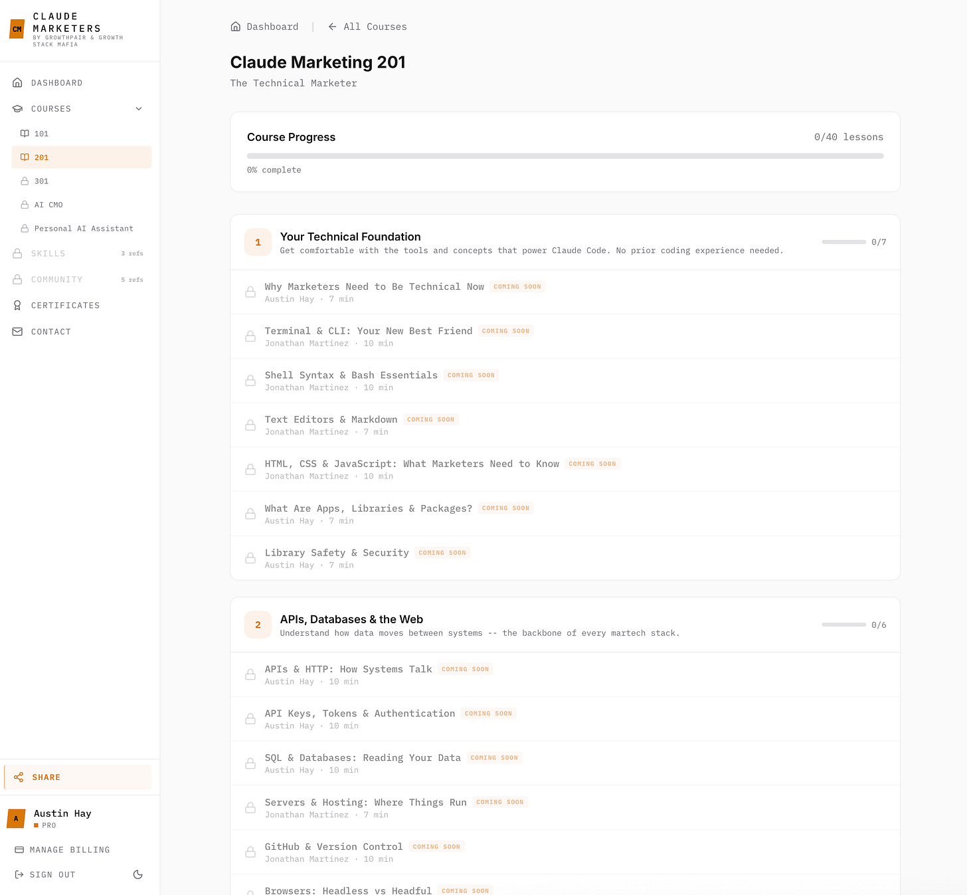Select the AI CMO course item
The height and width of the screenshot is (895, 967).
pos(82,205)
